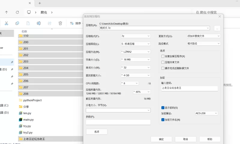Image resolution: width=240 pixels, height=144 pixels.
Task: Click the browse "..." button beside archive name
Action: click(217, 28)
